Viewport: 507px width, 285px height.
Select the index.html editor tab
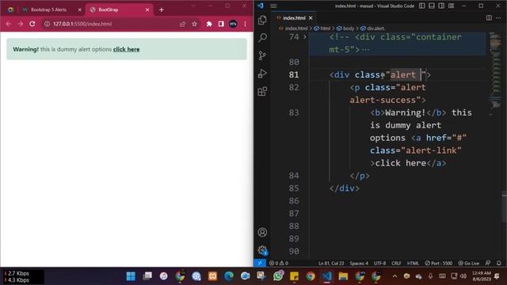click(x=295, y=18)
